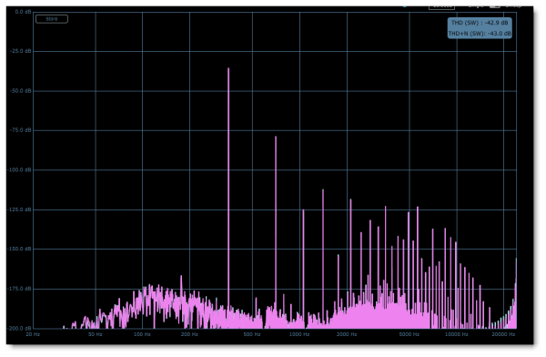Click the -150.0 dB axis label

tap(19, 250)
